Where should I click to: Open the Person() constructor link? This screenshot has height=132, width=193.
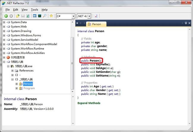94,61
